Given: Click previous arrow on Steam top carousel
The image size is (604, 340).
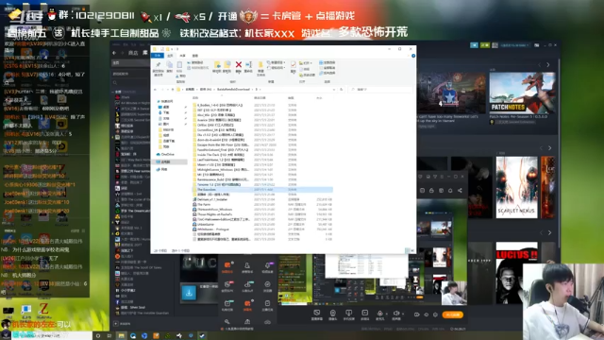Looking at the screenshot, I should pyautogui.click(x=540, y=65).
